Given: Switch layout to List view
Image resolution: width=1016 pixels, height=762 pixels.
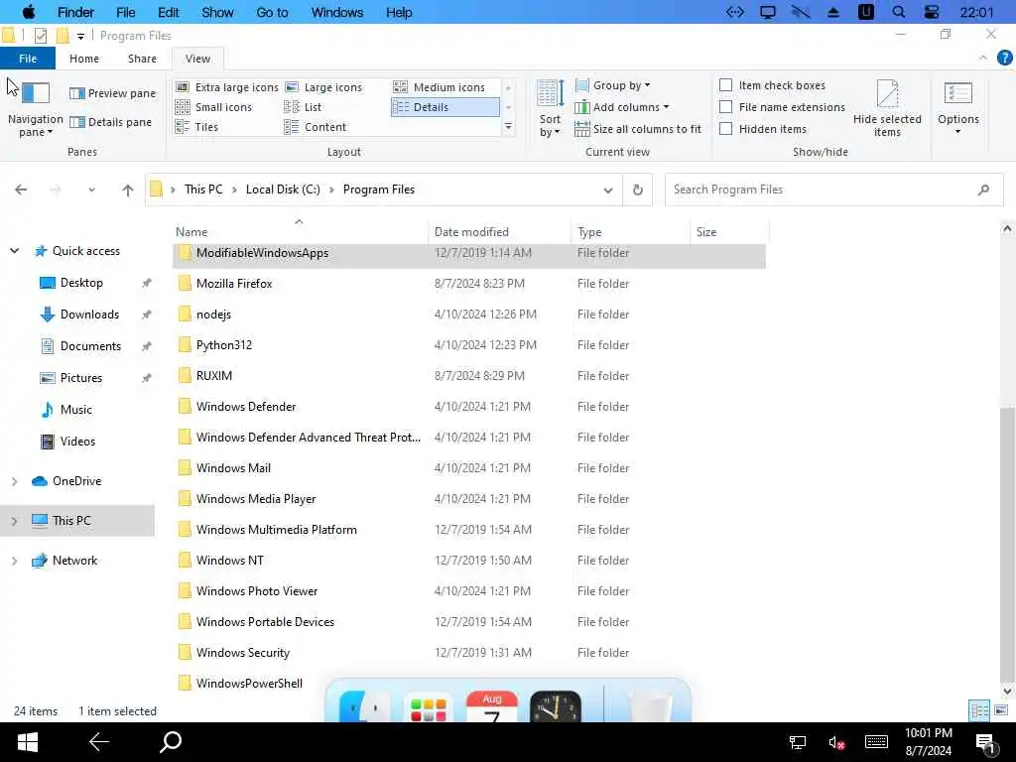Looking at the screenshot, I should click(303, 107).
